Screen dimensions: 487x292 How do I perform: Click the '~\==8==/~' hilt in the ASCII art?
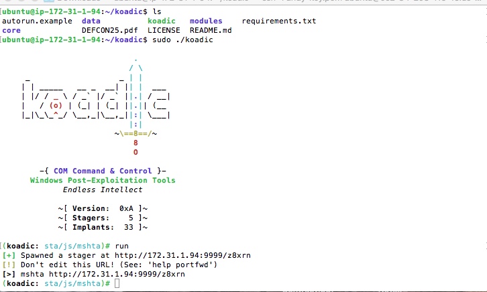coord(136,133)
